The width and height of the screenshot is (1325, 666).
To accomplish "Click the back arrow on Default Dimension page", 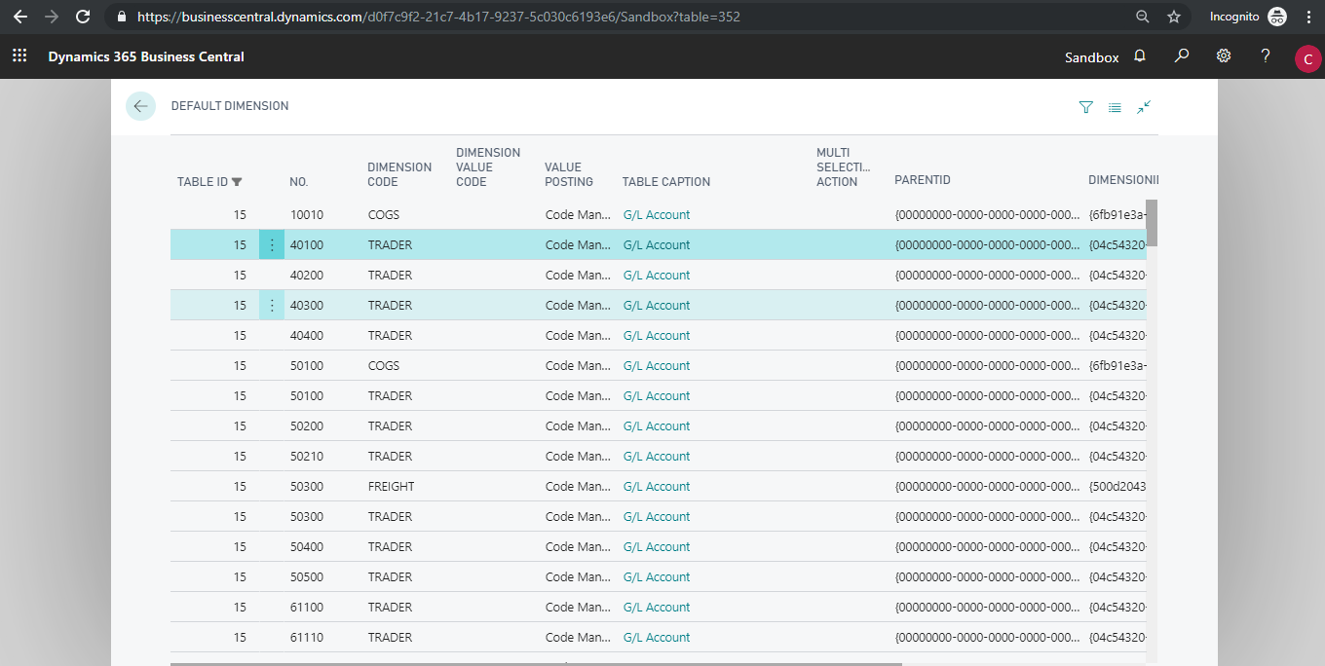I will click(x=140, y=106).
